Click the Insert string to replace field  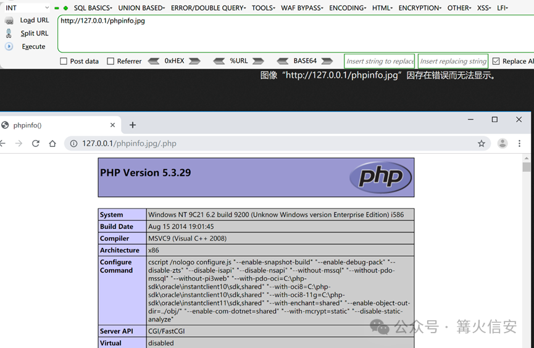380,61
